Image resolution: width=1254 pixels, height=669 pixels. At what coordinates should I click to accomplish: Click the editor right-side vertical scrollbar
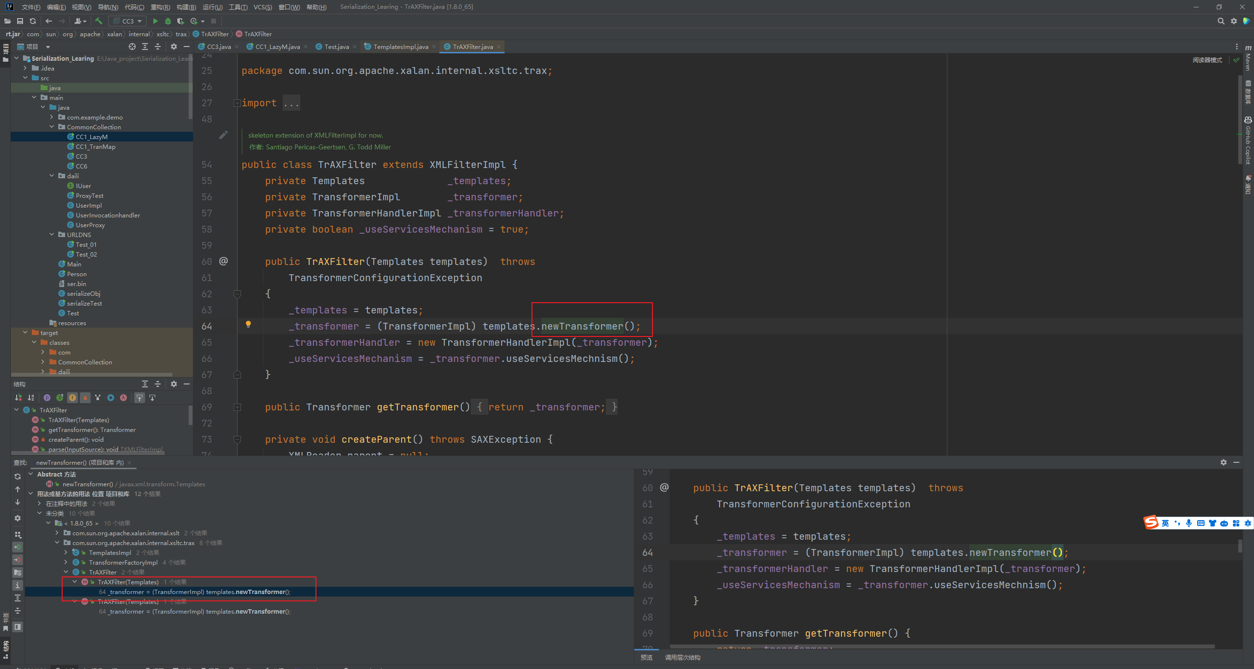pos(1240,119)
